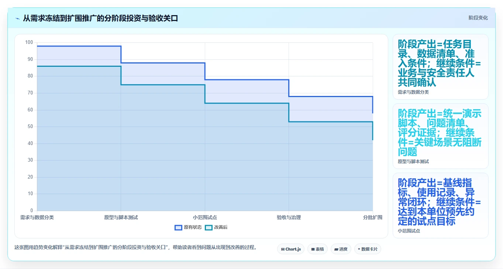Click the chart title 从需求冻结到扩围推广

click(100, 18)
